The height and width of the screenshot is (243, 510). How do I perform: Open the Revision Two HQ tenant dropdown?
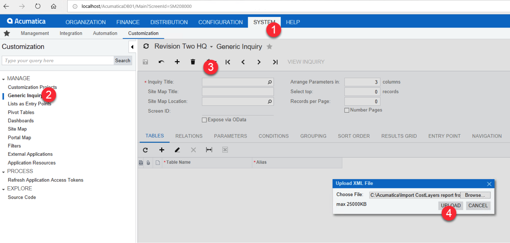[211, 47]
